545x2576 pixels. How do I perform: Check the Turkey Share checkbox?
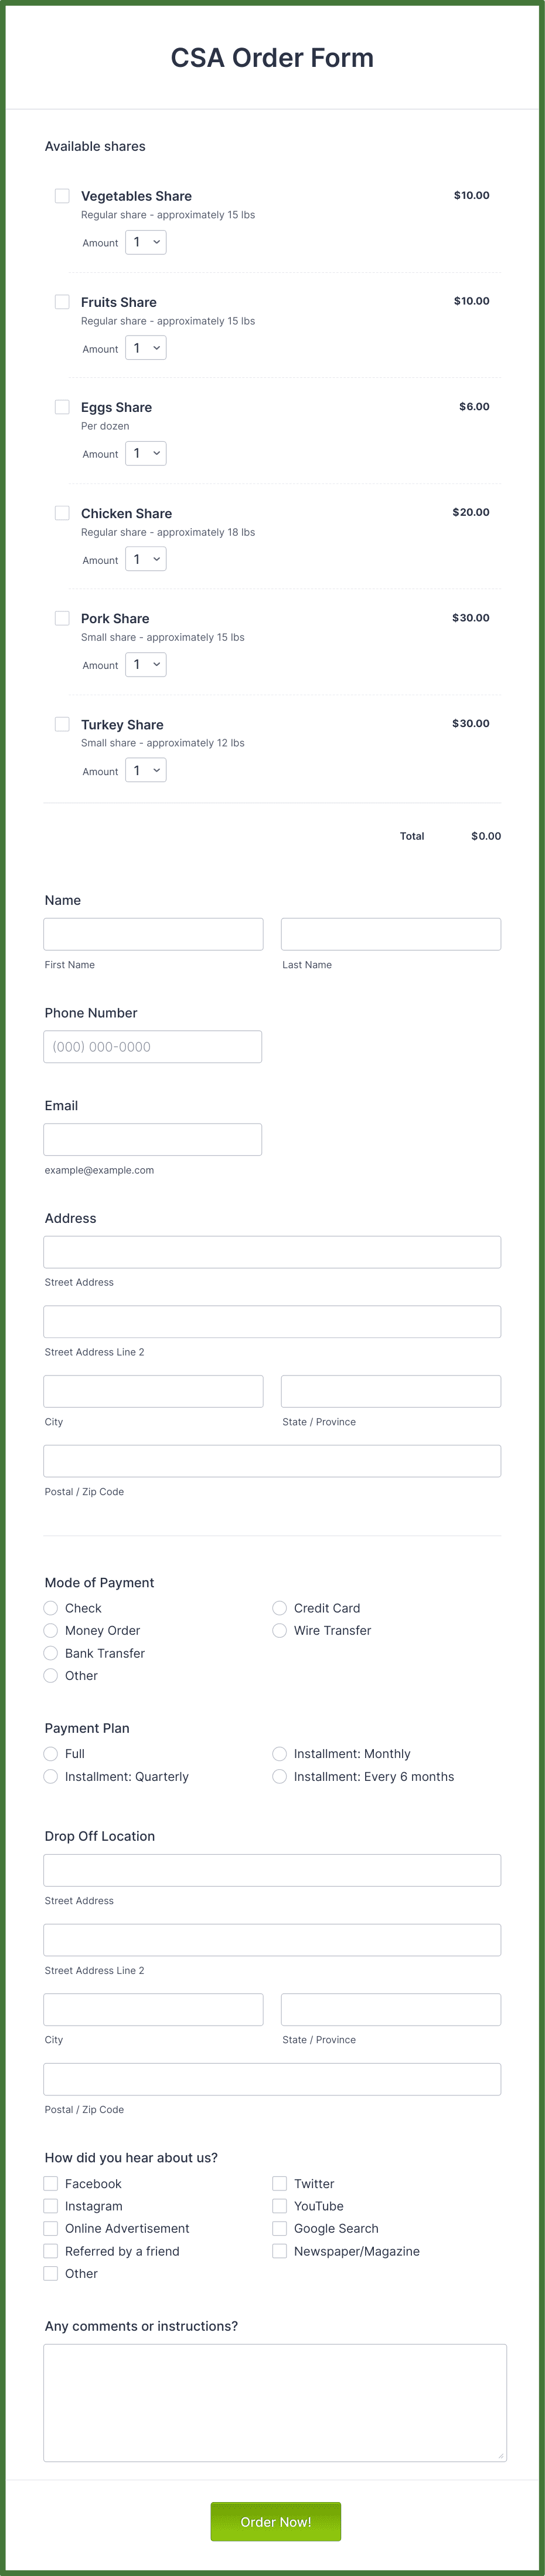[x=61, y=724]
